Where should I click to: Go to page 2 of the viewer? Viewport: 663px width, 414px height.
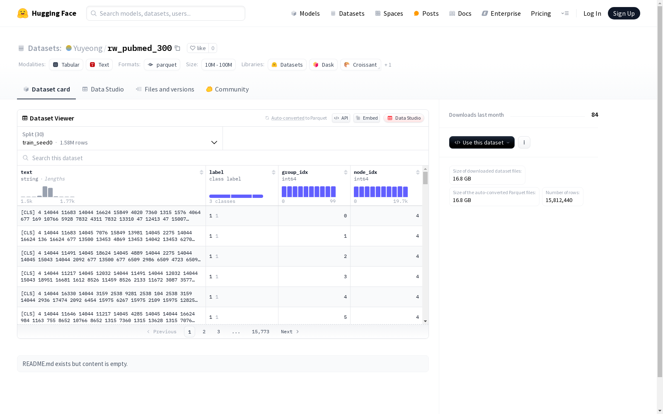pos(204,332)
